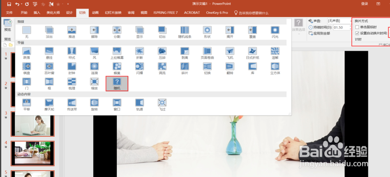Image resolution: width=390 pixels, height=177 pixels.
Task: Select the 时钟 clock transition
Action: [72, 68]
